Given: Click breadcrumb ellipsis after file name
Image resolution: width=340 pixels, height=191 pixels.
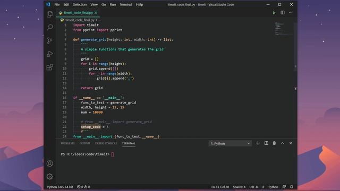Looking at the screenshot, I should 100,20.
